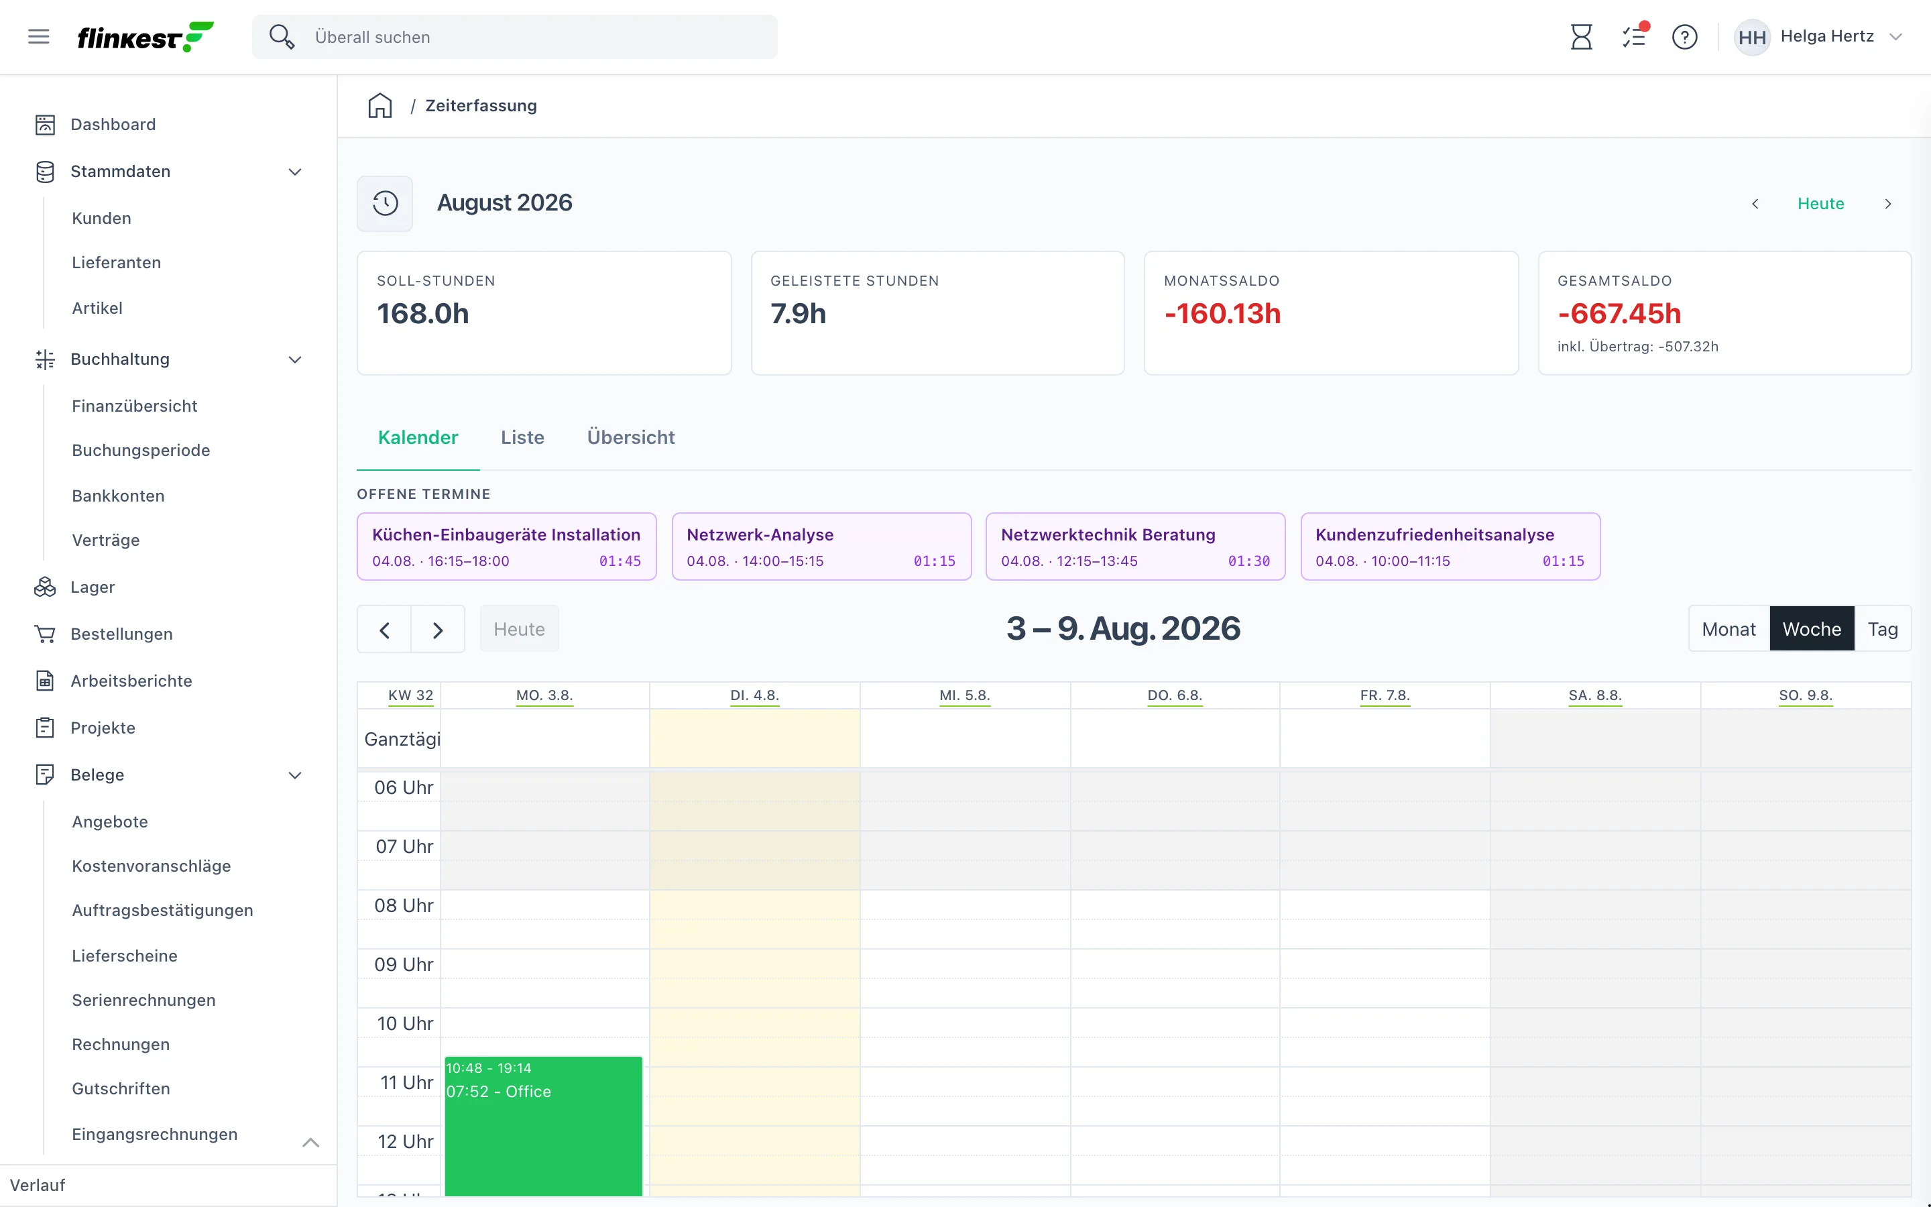Go to next month in header
The image size is (1931, 1207).
(x=1888, y=204)
